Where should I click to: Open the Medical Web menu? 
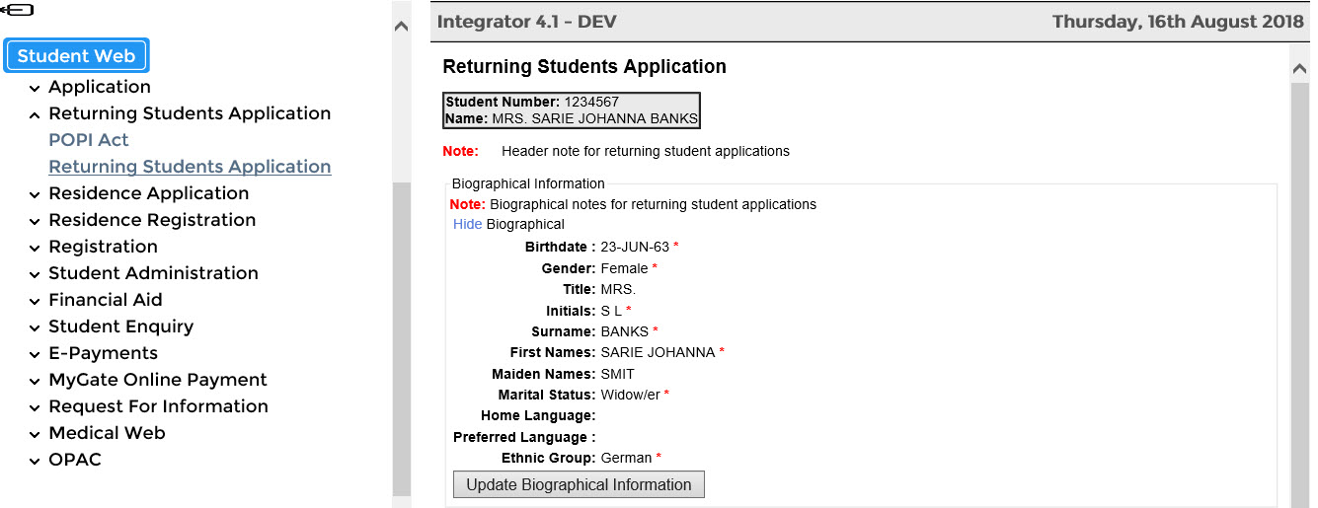click(x=107, y=433)
